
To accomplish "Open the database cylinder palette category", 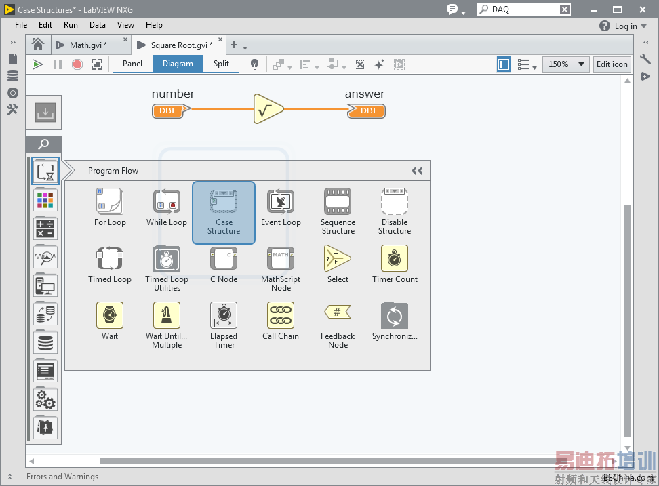I will 45,343.
